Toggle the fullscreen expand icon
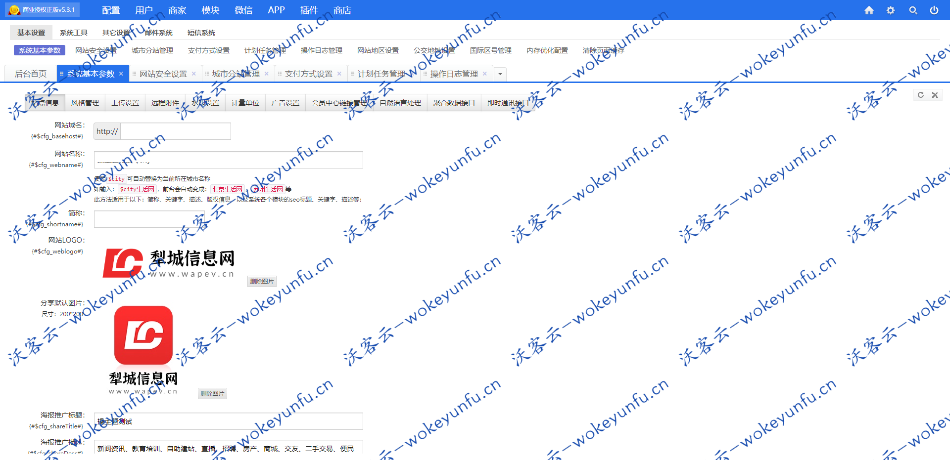The height and width of the screenshot is (460, 950). tap(935, 95)
